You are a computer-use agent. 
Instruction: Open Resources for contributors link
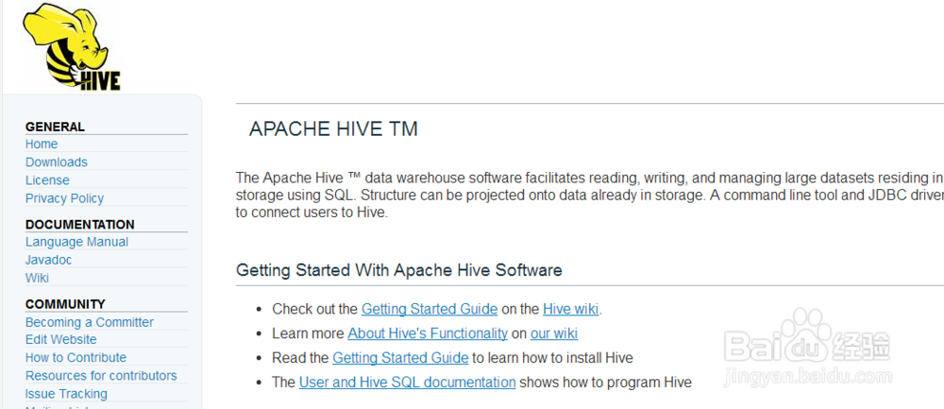click(101, 375)
